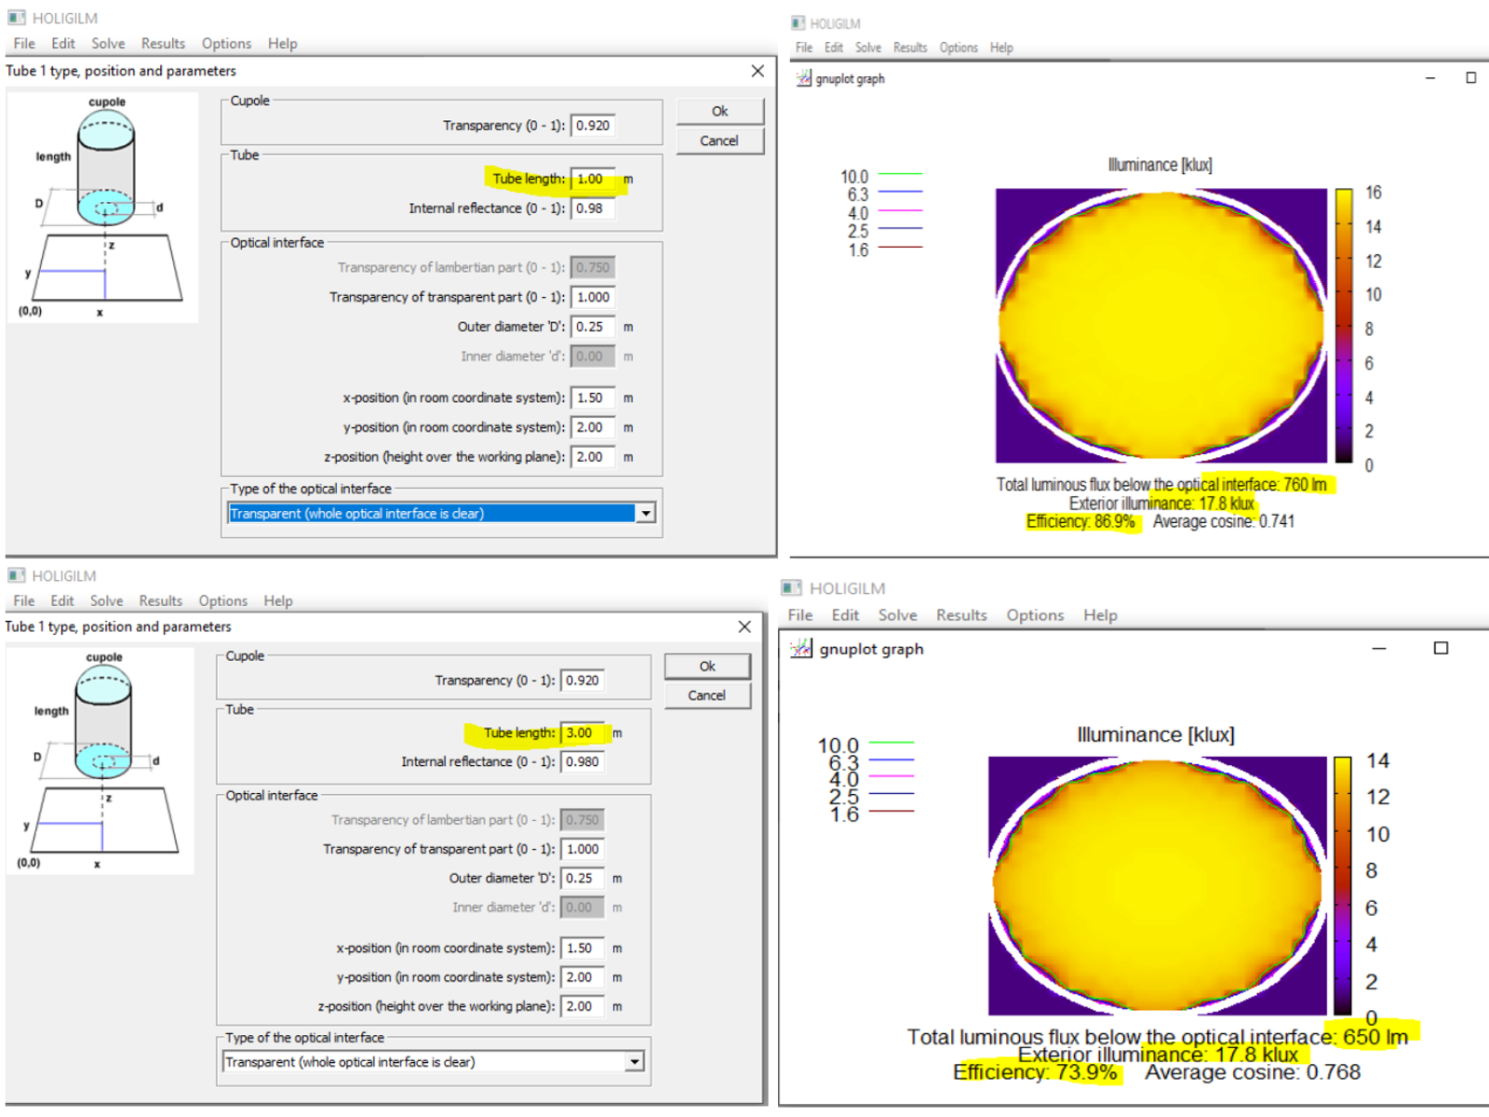Expand optical interface dropdown in the 3.00 m dialog

pos(635,1062)
